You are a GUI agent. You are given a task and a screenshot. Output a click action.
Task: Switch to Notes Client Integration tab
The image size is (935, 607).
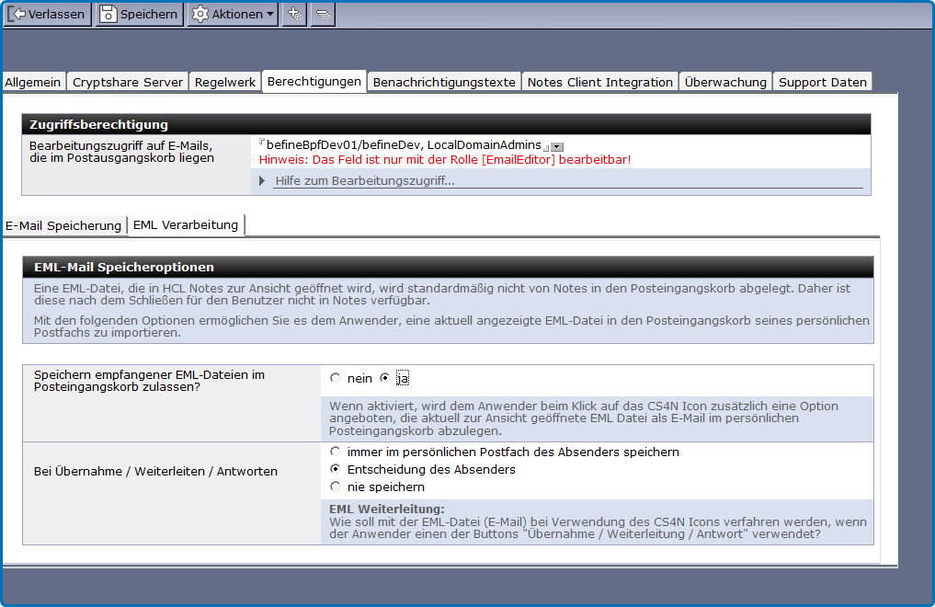point(600,82)
